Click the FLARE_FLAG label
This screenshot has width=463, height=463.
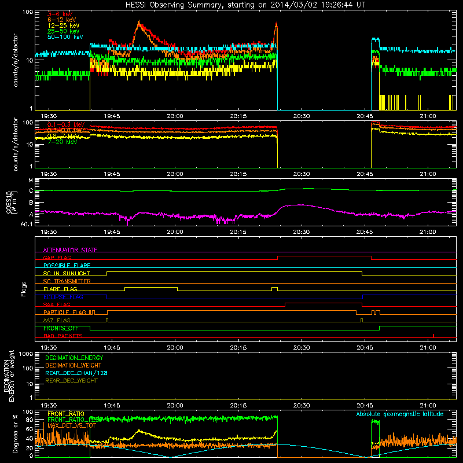pos(60,289)
